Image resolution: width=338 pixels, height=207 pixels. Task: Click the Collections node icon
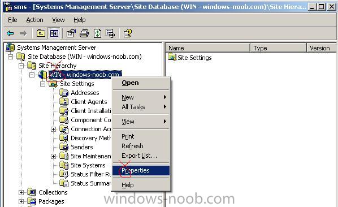click(32, 192)
